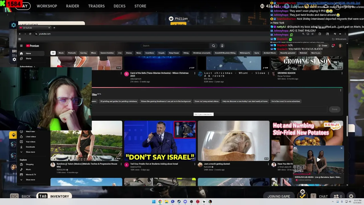Click the browser back arrow
The width and height of the screenshot is (364, 205).
[x=20, y=34]
